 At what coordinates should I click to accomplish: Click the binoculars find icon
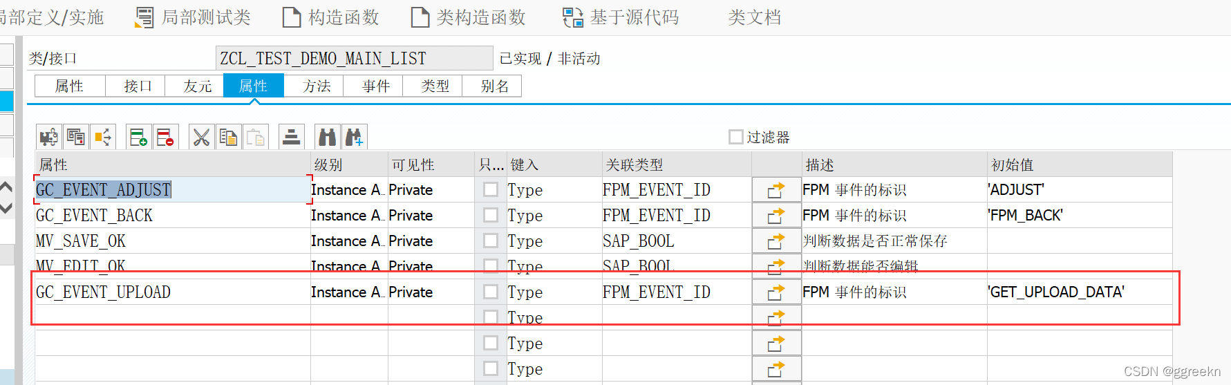(x=327, y=137)
